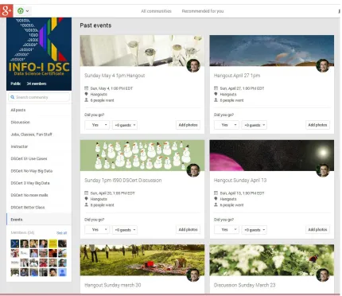Open the Recommended for you tab
The height and width of the screenshot is (296, 342).
coord(203,11)
